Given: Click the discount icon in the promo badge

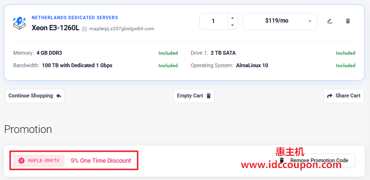Looking at the screenshot, I should [x=22, y=161].
